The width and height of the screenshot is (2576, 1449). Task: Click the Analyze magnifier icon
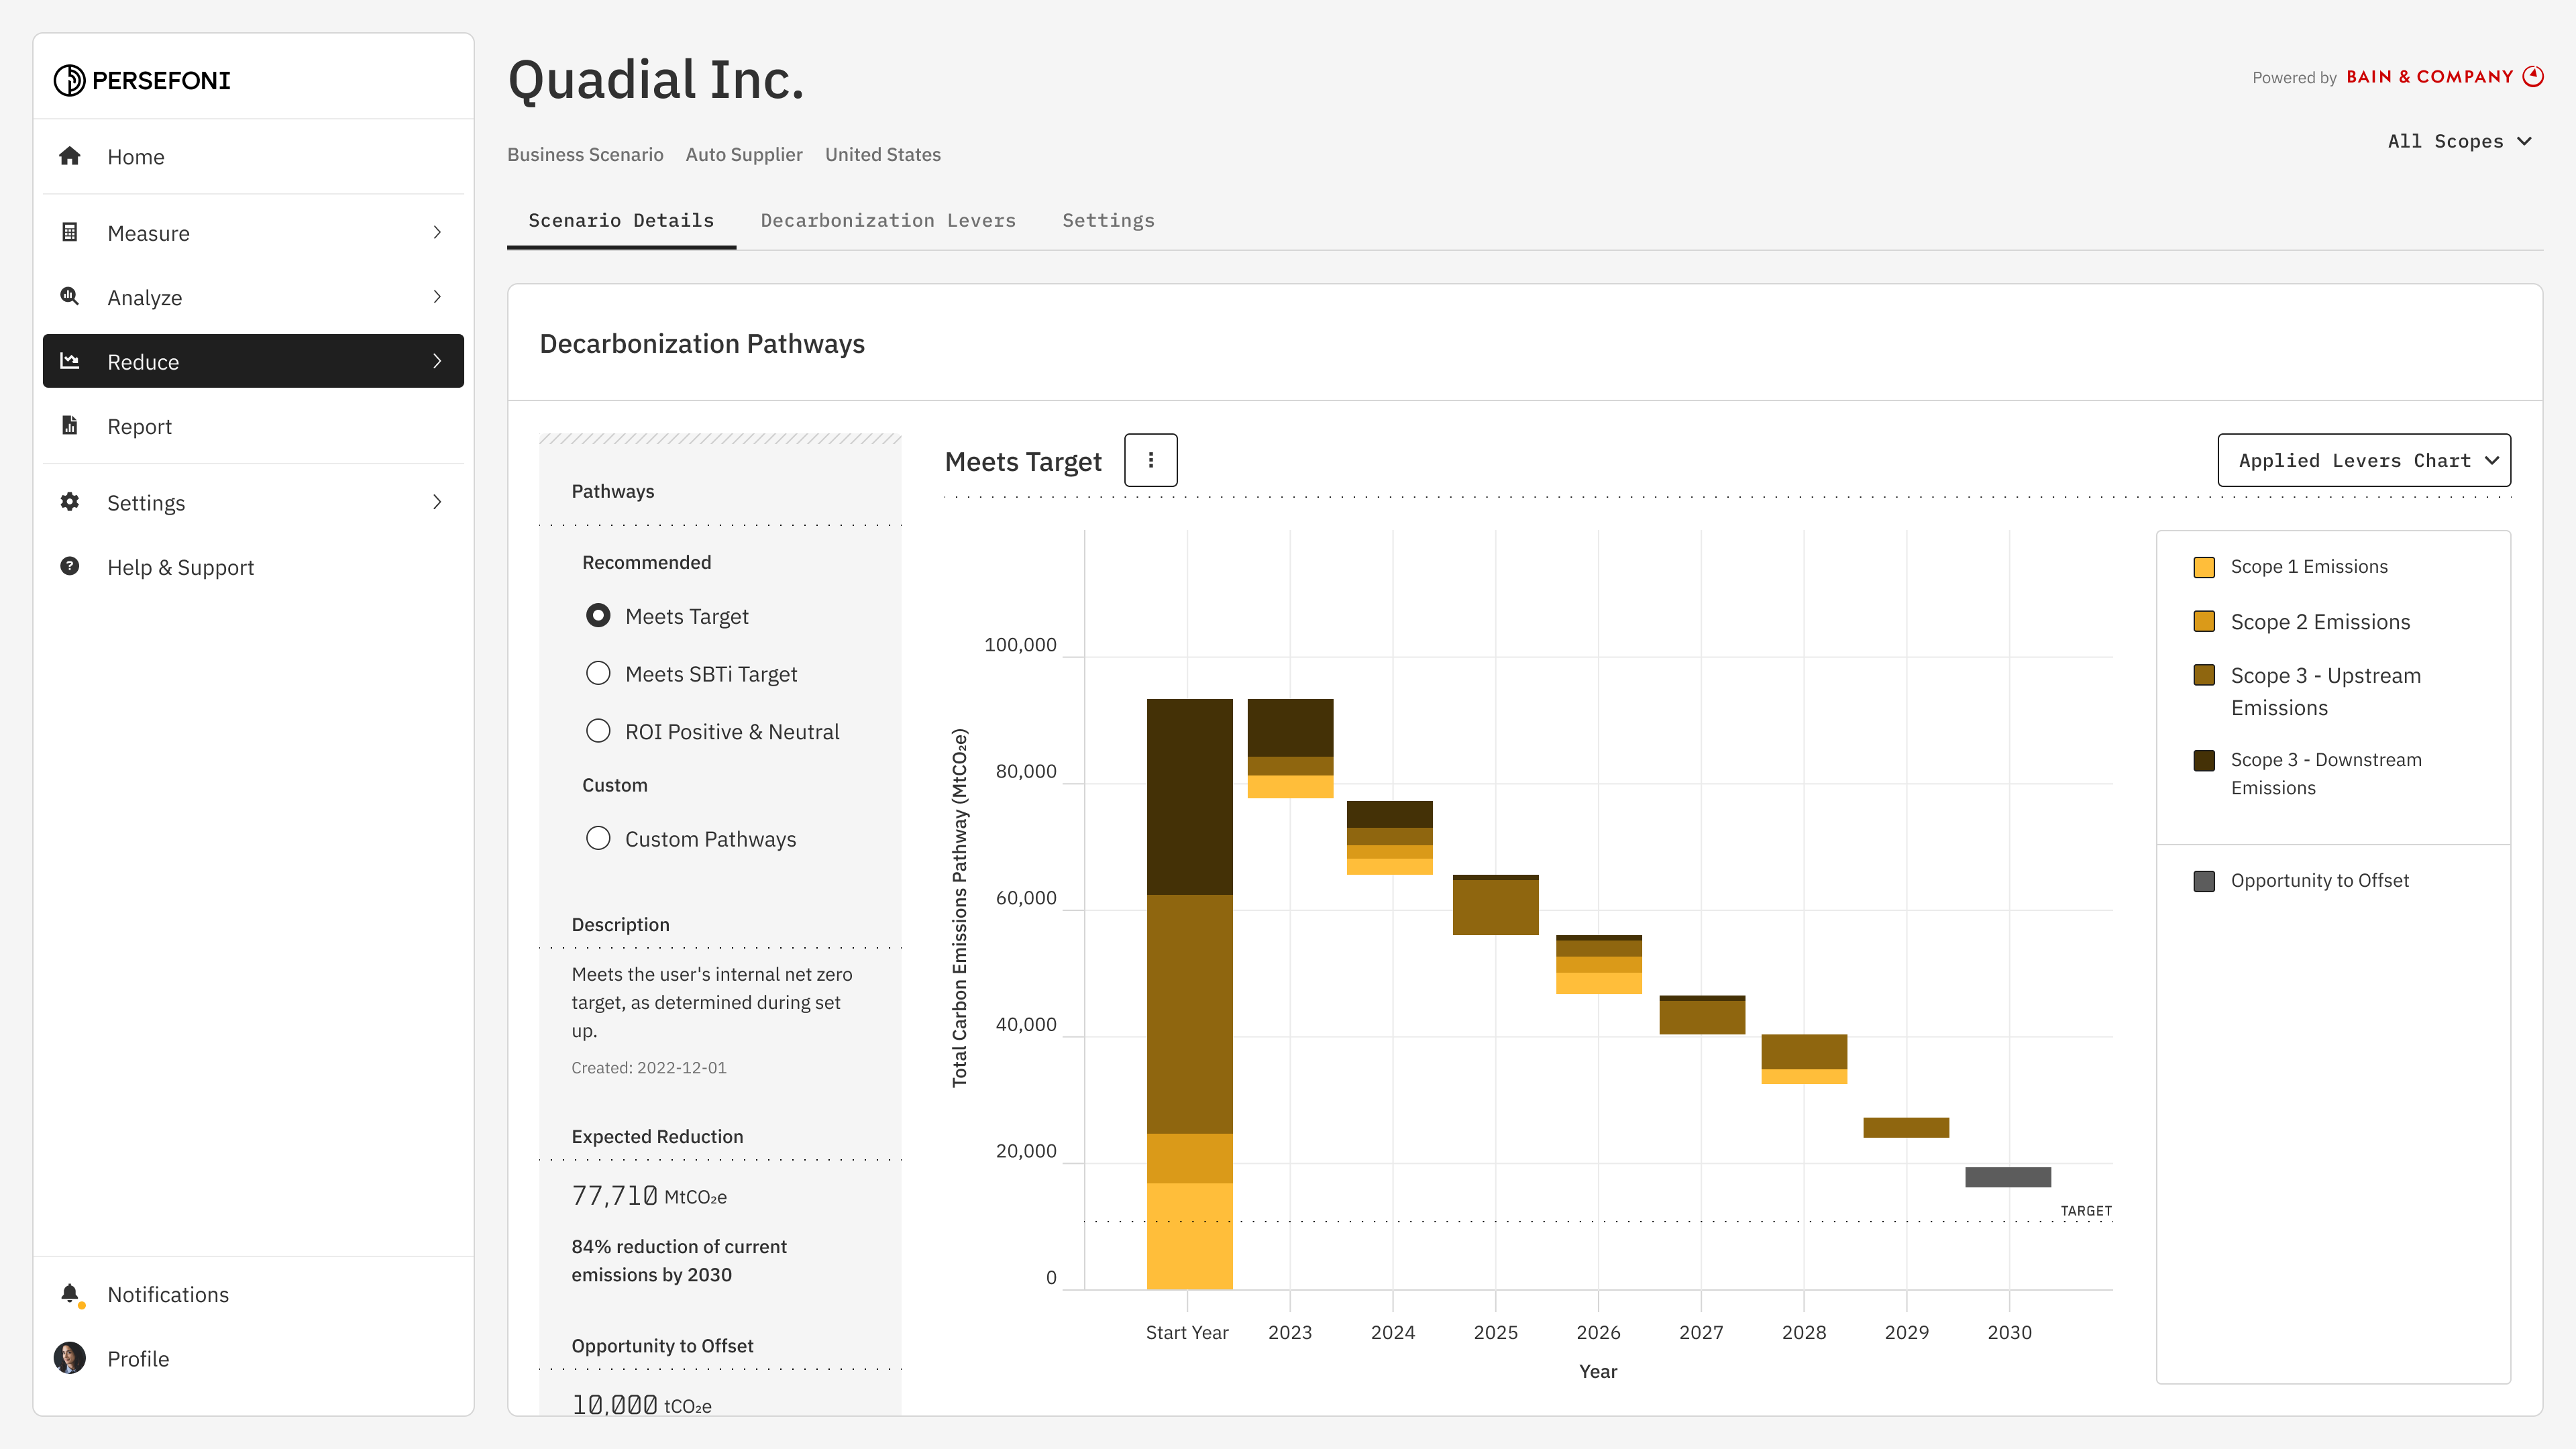[x=69, y=296]
